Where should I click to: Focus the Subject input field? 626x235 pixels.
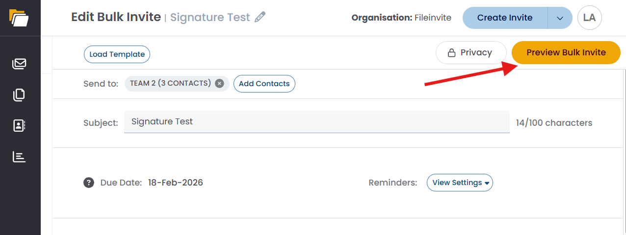pyautogui.click(x=316, y=122)
